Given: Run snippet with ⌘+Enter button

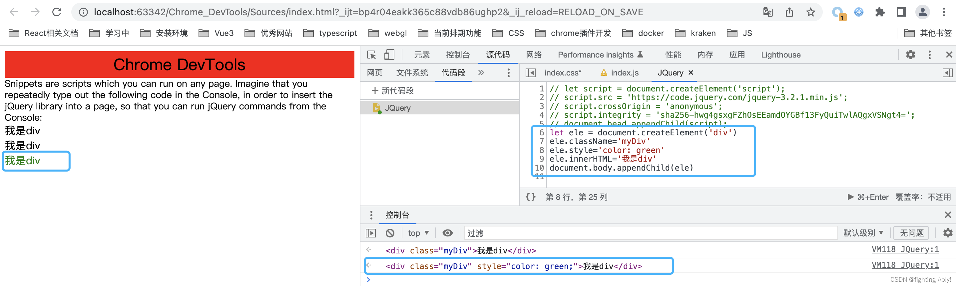Looking at the screenshot, I should (868, 197).
